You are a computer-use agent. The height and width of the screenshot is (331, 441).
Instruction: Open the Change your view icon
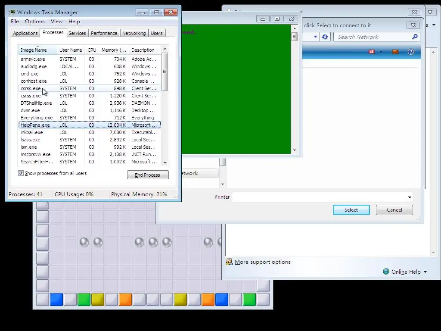(x=372, y=52)
